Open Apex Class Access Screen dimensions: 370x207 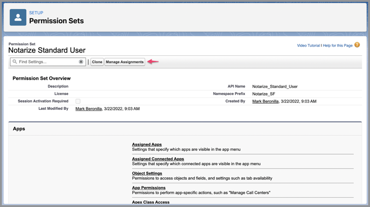click(151, 202)
